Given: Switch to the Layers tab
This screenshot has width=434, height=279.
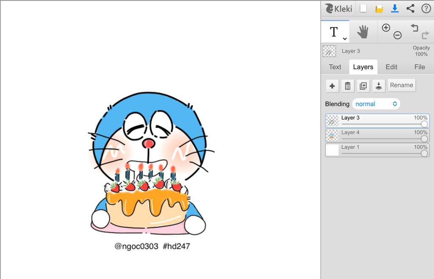Looking at the screenshot, I should click(363, 67).
